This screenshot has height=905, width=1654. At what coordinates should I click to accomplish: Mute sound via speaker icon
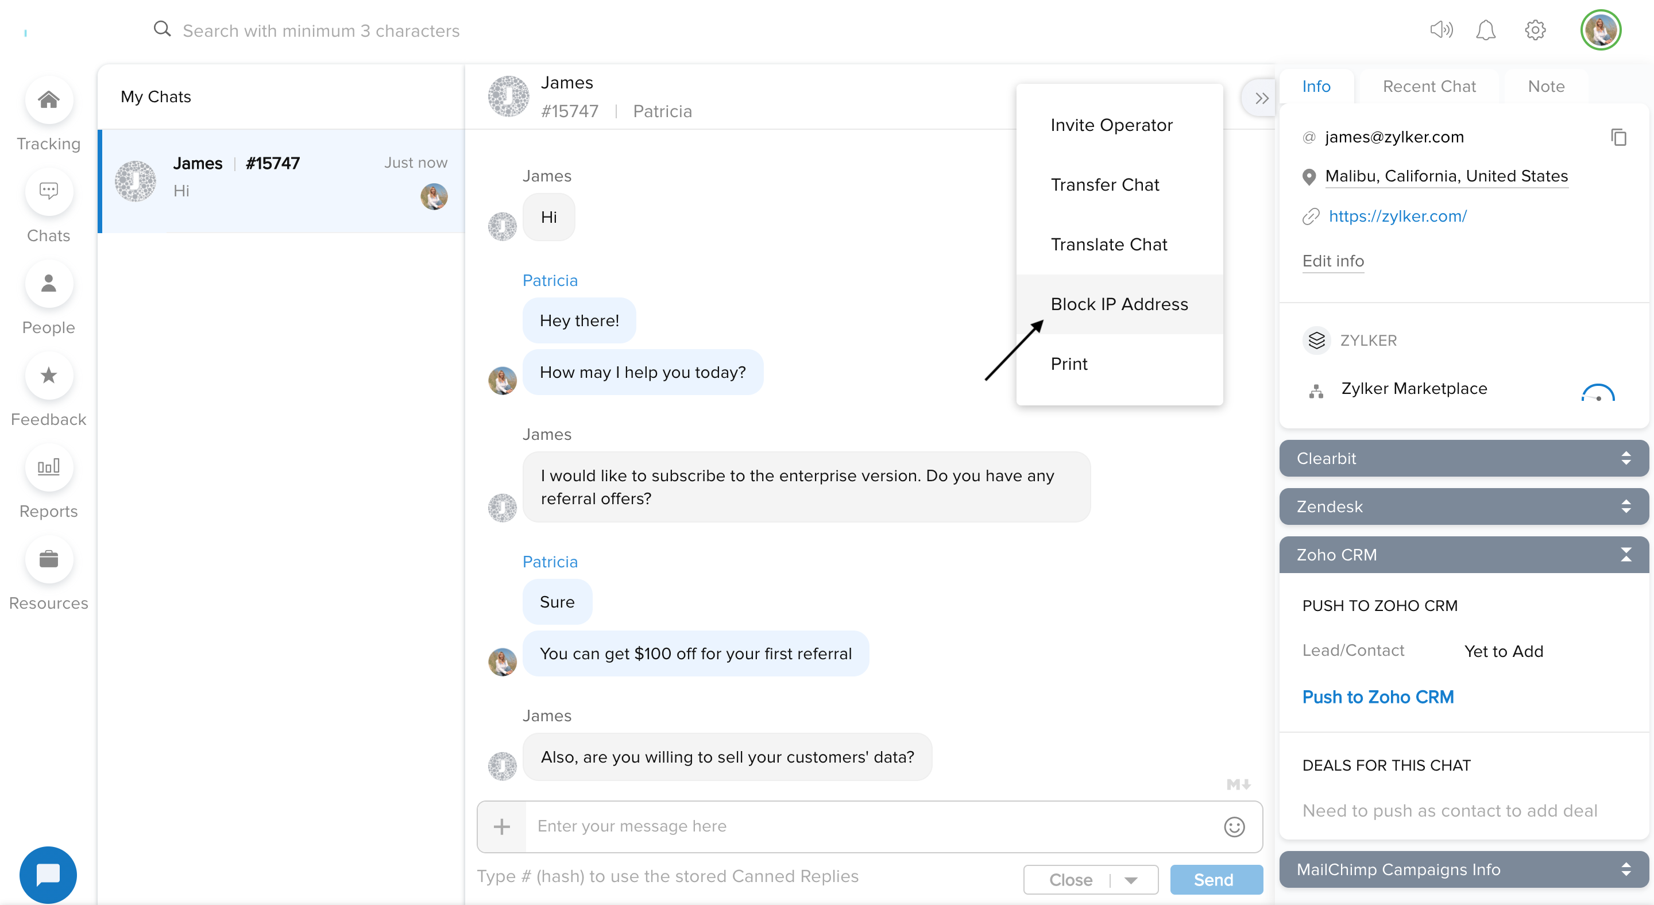pyautogui.click(x=1440, y=29)
